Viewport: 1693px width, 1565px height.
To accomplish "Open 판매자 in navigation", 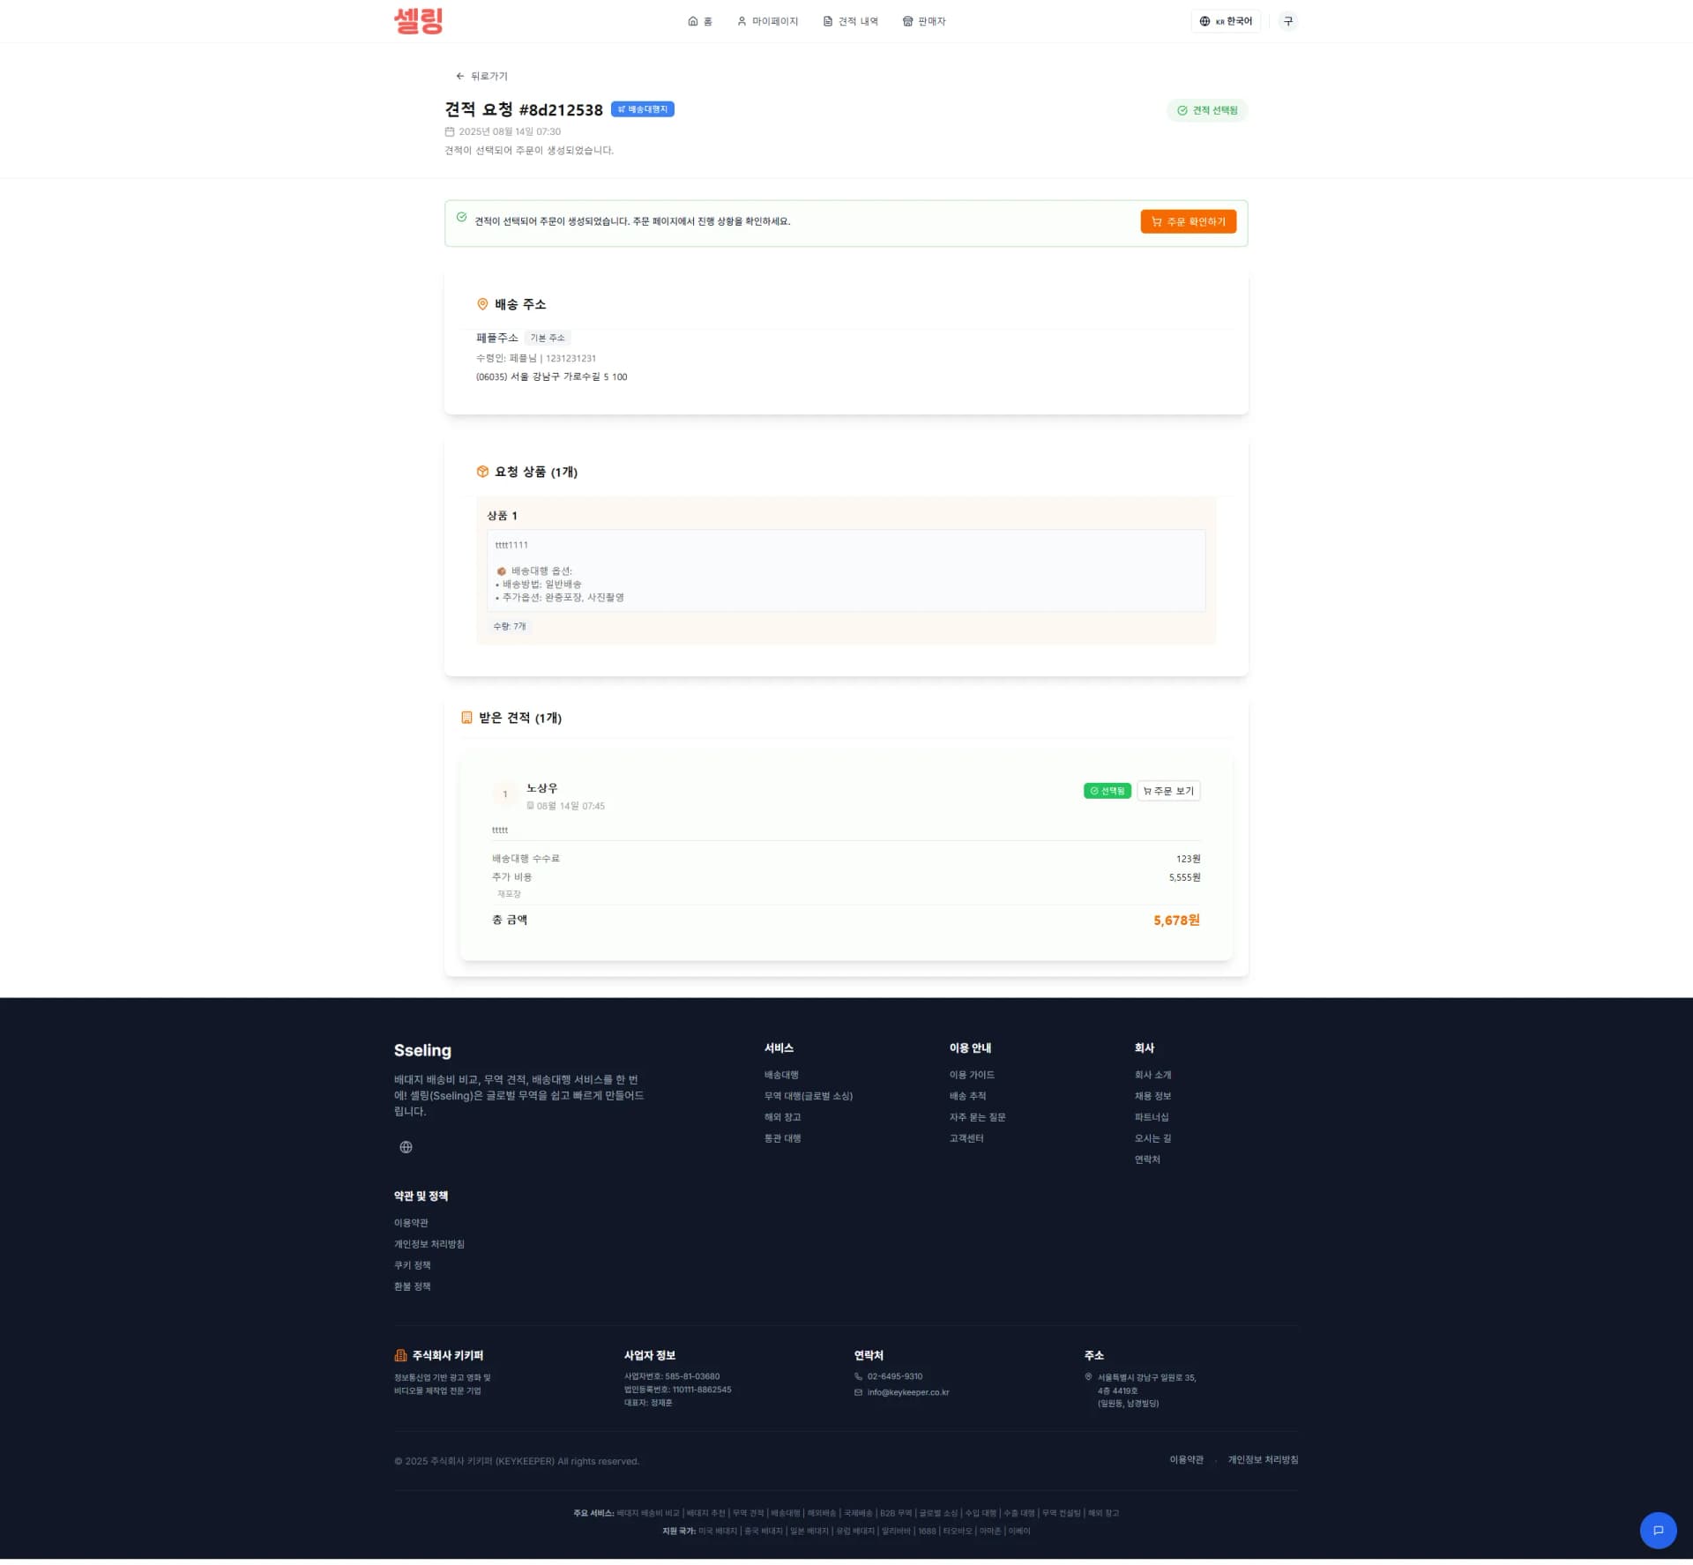I will pos(924,21).
